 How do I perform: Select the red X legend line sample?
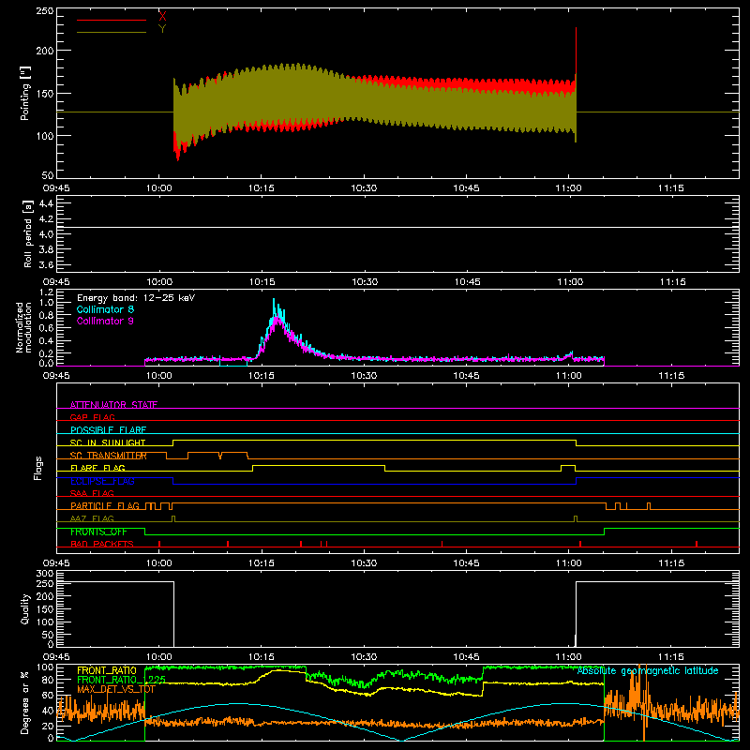tap(112, 20)
